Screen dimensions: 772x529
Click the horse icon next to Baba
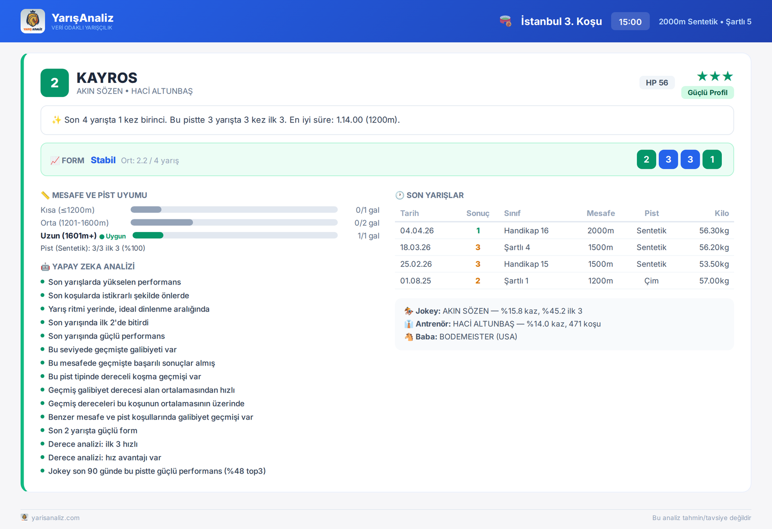(409, 337)
